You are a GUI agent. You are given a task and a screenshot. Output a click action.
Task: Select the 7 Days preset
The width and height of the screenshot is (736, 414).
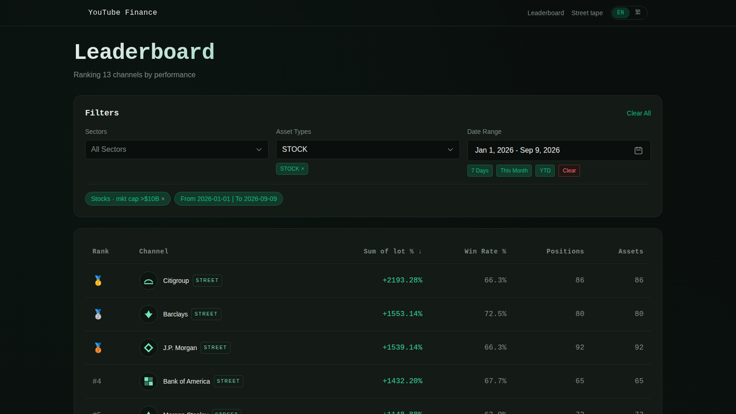click(480, 171)
